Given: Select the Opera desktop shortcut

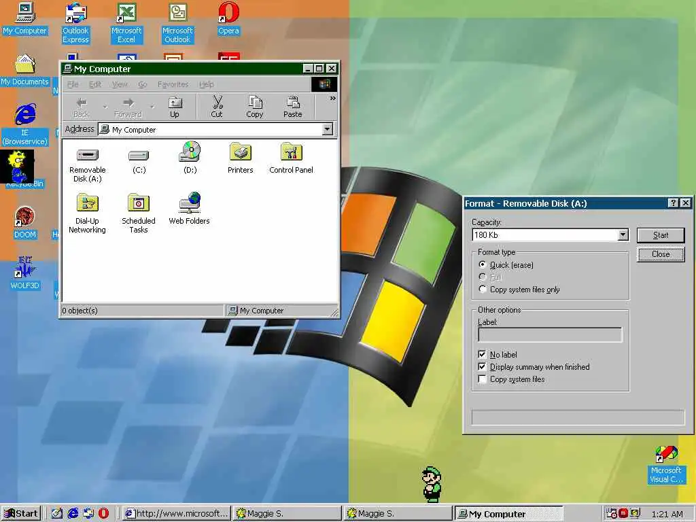Looking at the screenshot, I should click(x=228, y=18).
